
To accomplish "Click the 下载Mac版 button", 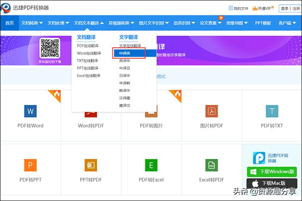I will pyautogui.click(x=272, y=183).
